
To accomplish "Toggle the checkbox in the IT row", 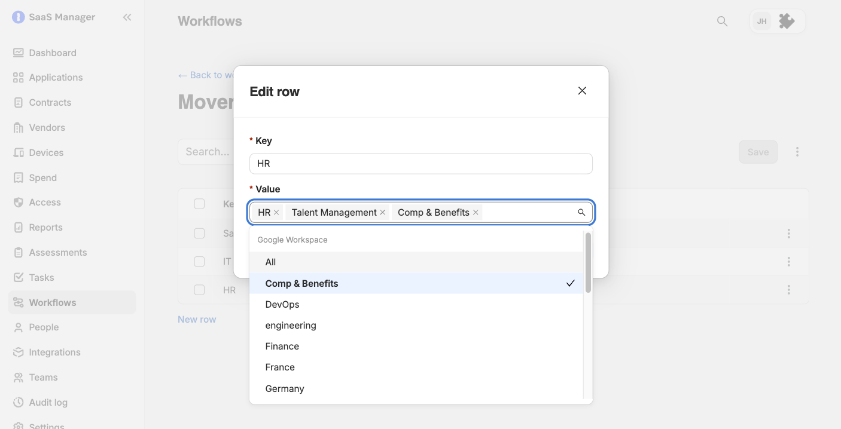I will point(199,262).
